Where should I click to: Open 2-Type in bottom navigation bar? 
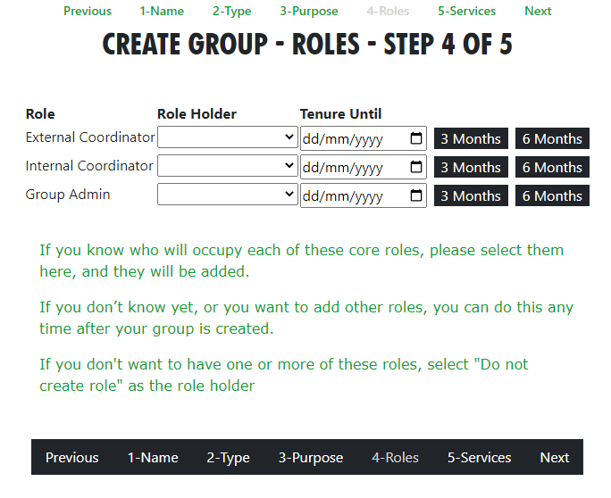(x=228, y=457)
